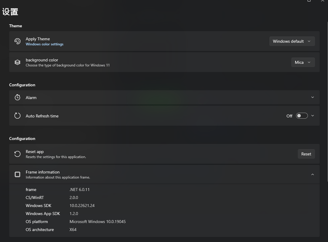Expand the Auto Refresh time options
Image resolution: width=328 pixels, height=242 pixels.
coord(313,116)
